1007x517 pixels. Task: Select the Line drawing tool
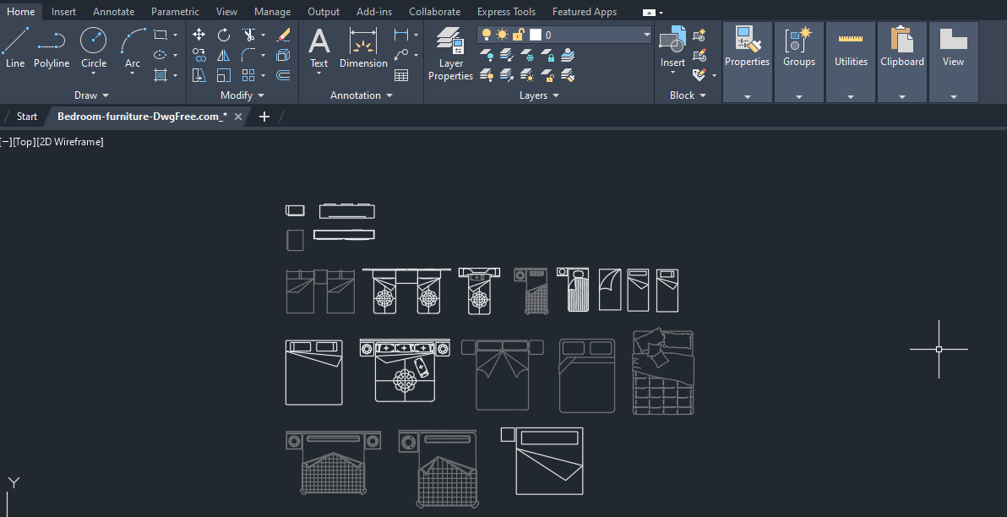coord(14,46)
